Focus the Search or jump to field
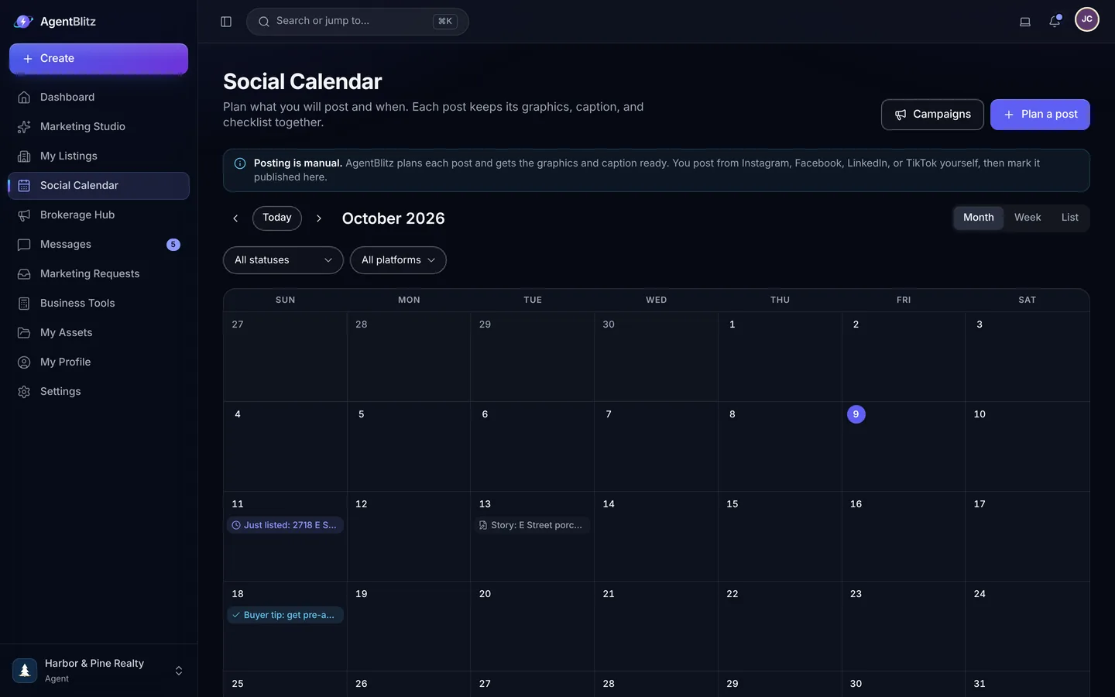 pos(358,22)
